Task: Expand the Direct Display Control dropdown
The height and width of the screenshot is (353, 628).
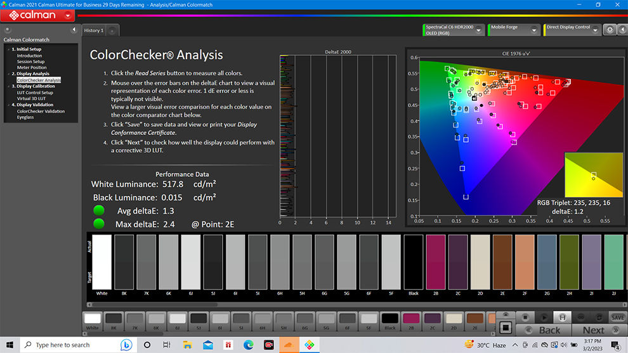Action: [595, 30]
